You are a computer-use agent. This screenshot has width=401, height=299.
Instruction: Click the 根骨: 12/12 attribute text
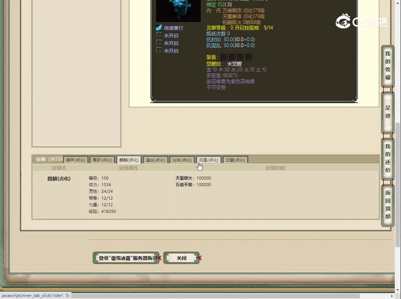point(100,198)
